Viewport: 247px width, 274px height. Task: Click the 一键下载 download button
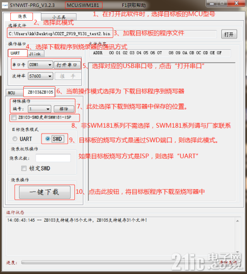45,192
